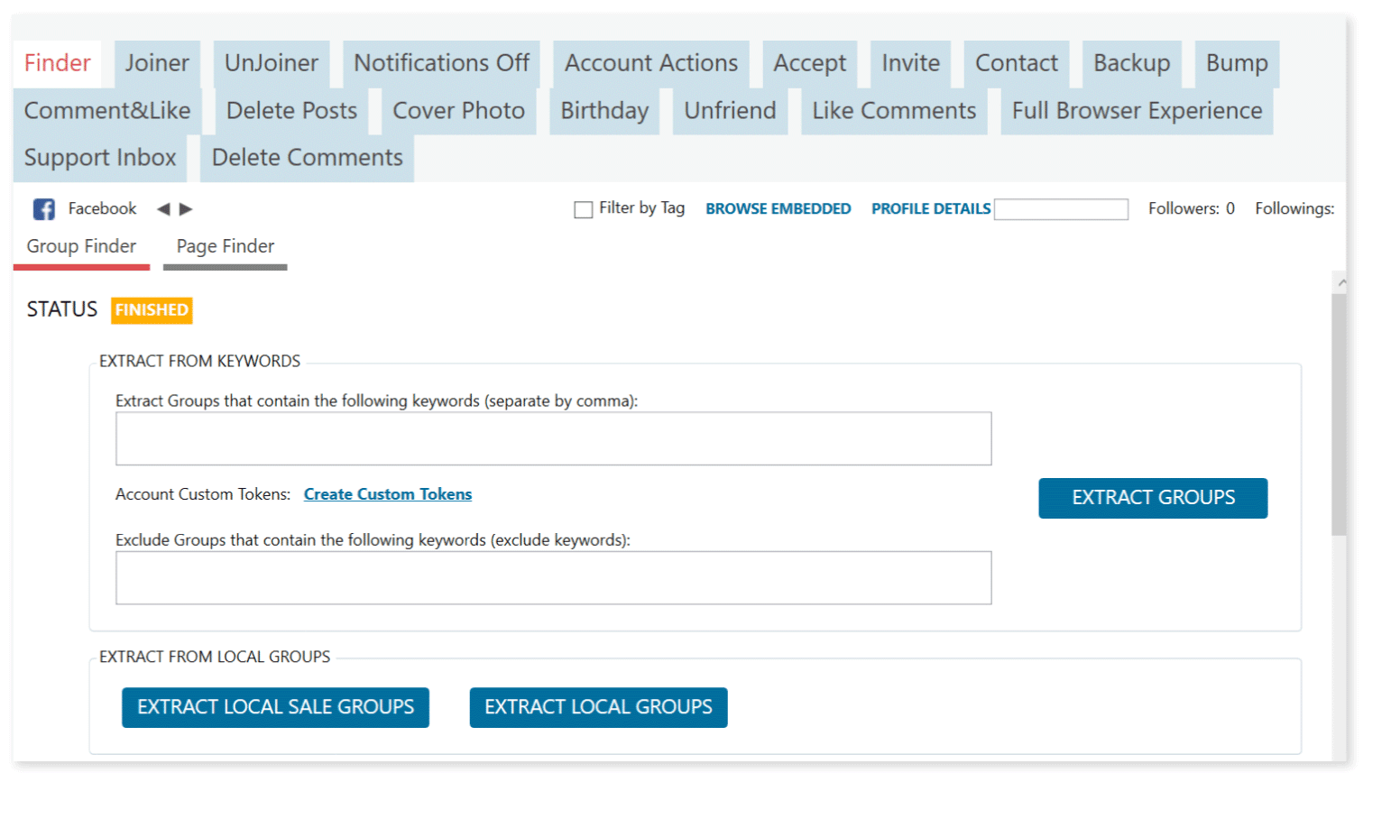Click the exclude keywords text box

553,578
